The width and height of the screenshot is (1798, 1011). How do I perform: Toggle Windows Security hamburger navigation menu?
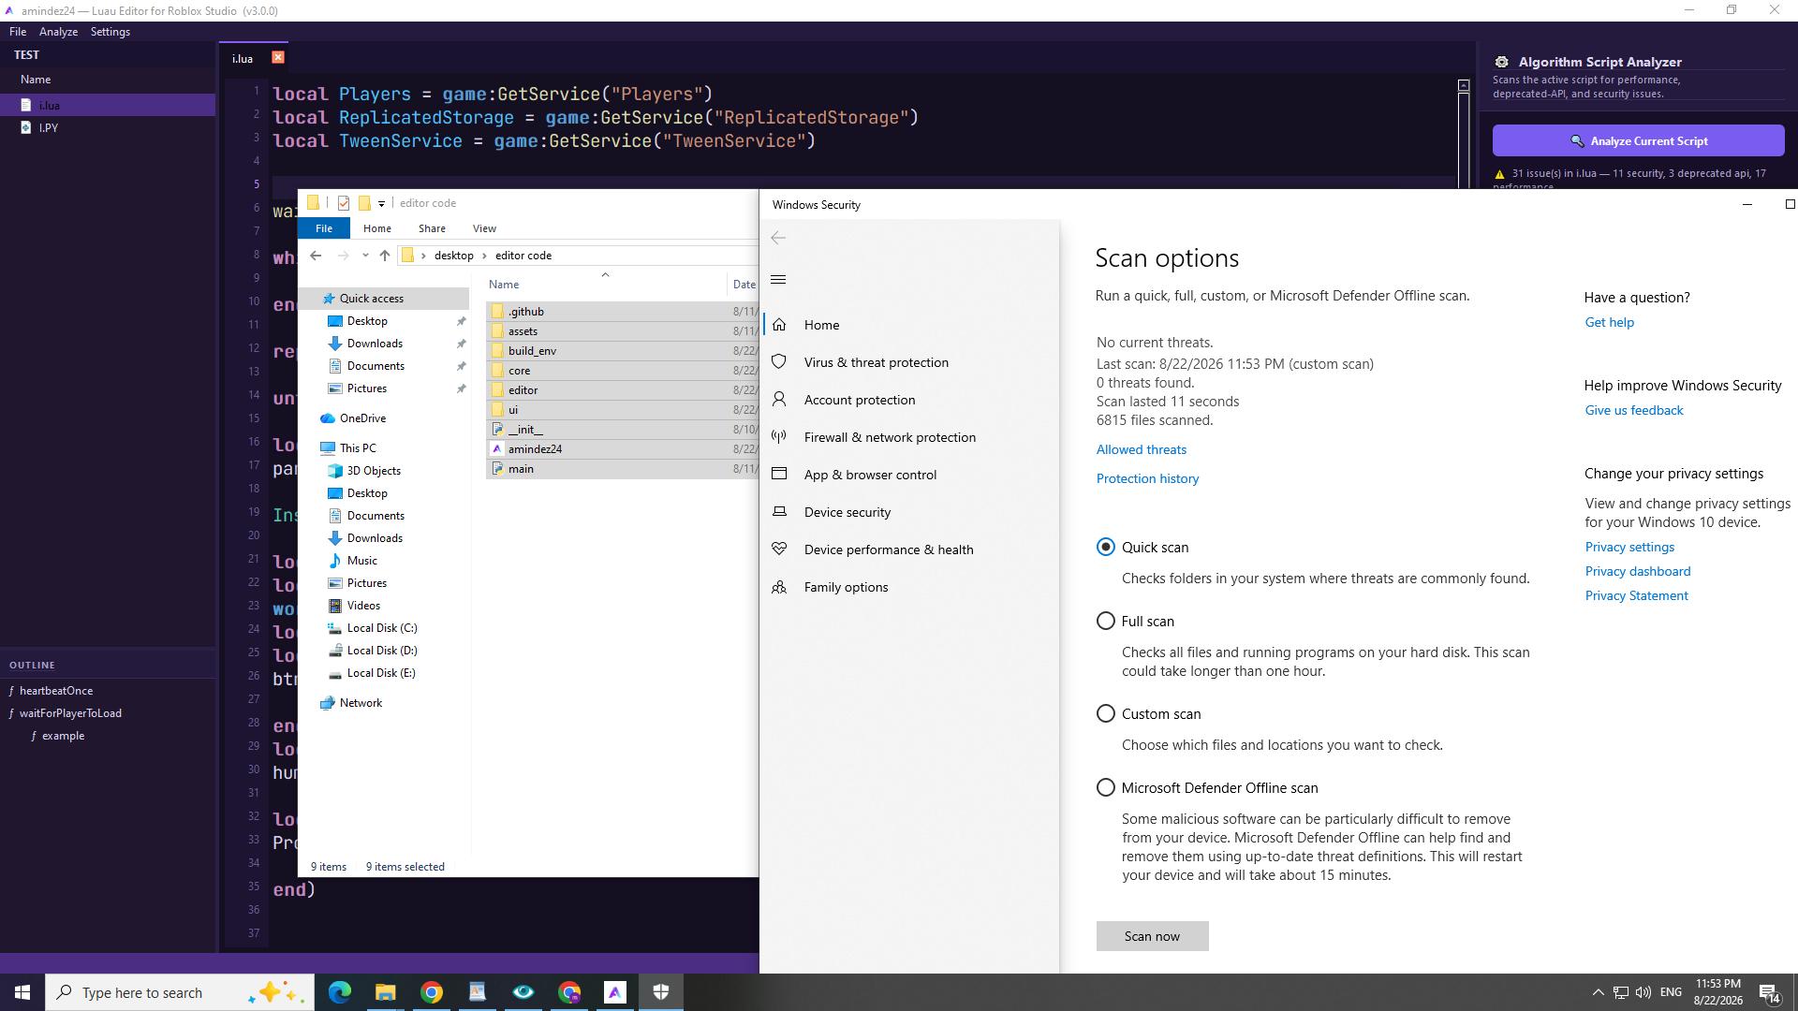pos(778,280)
